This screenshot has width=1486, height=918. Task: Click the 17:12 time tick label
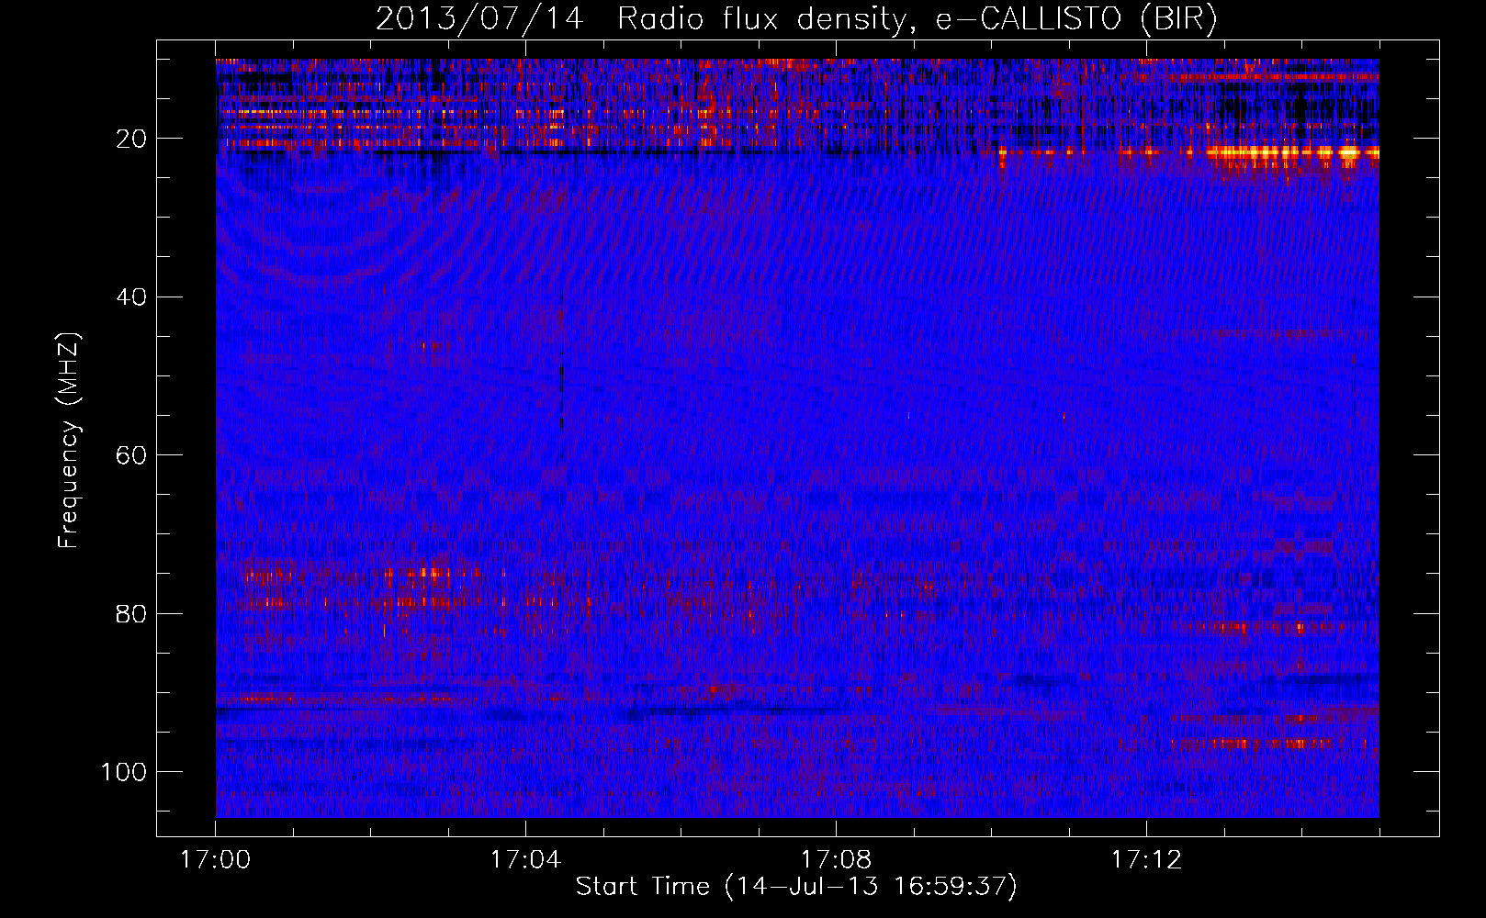point(1146,860)
